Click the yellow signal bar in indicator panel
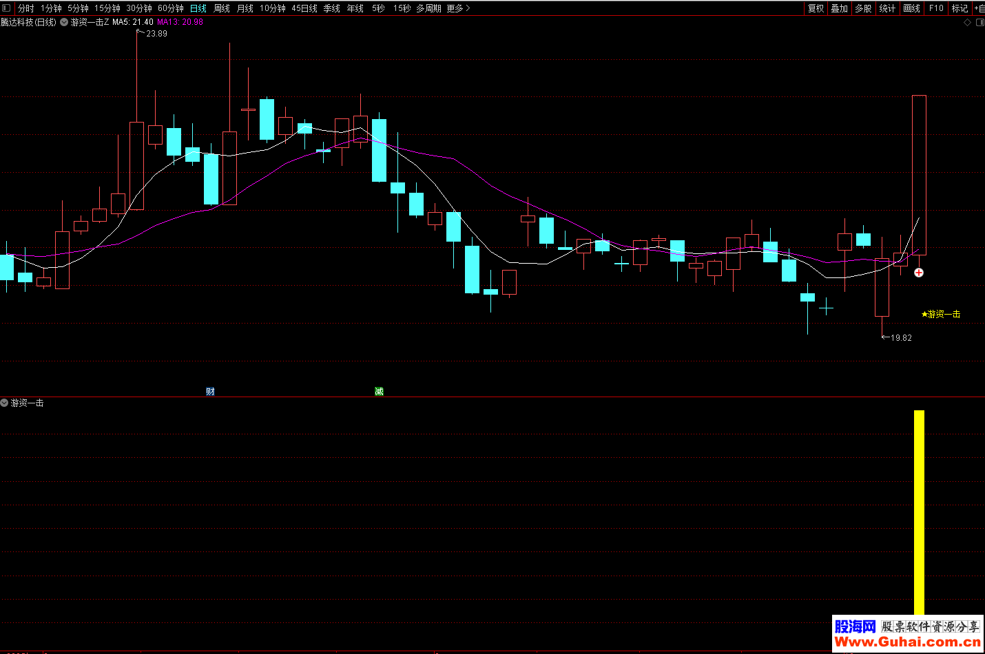The width and height of the screenshot is (985, 654). pos(919,511)
